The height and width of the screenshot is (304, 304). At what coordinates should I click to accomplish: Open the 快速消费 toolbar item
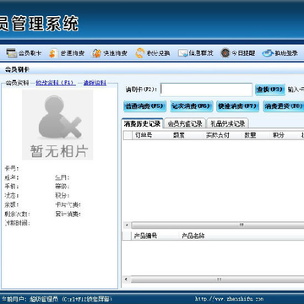coord(109,53)
